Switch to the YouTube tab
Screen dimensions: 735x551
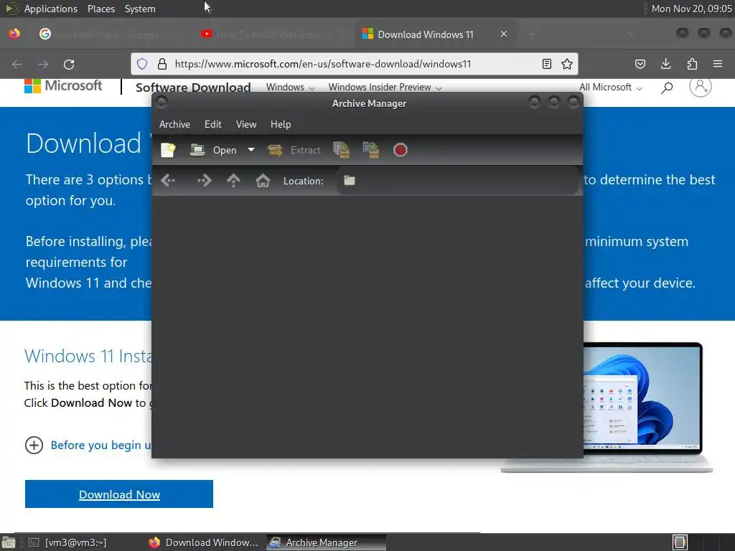click(273, 34)
